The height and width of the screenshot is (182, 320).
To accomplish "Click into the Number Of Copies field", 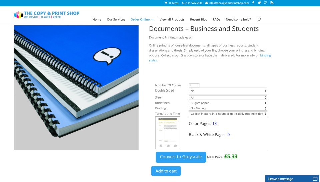I will click(194, 85).
